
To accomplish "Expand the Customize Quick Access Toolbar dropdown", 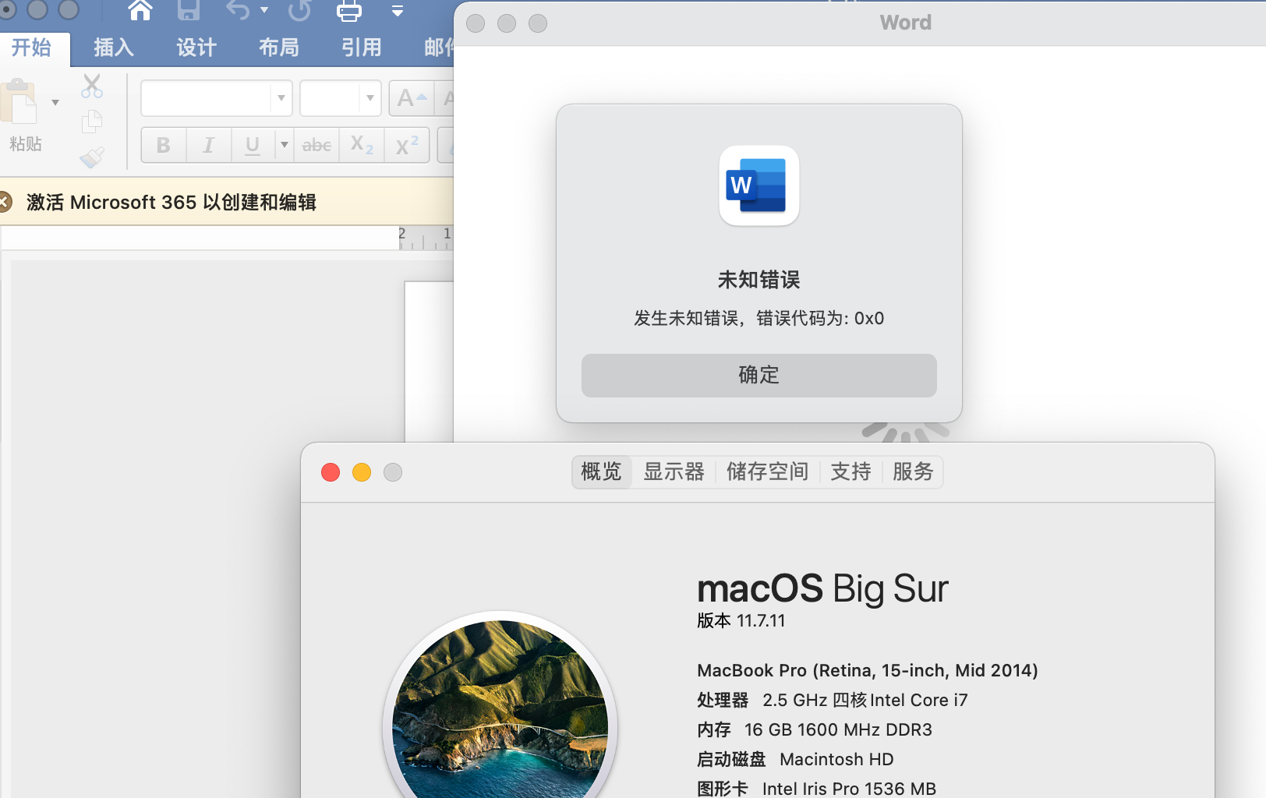I will click(398, 11).
